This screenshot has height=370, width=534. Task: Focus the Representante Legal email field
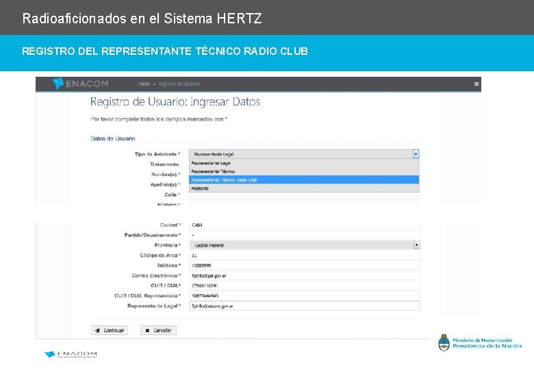pyautogui.click(x=305, y=306)
